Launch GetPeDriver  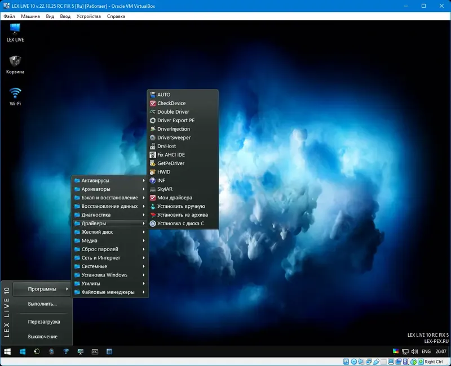[183, 163]
